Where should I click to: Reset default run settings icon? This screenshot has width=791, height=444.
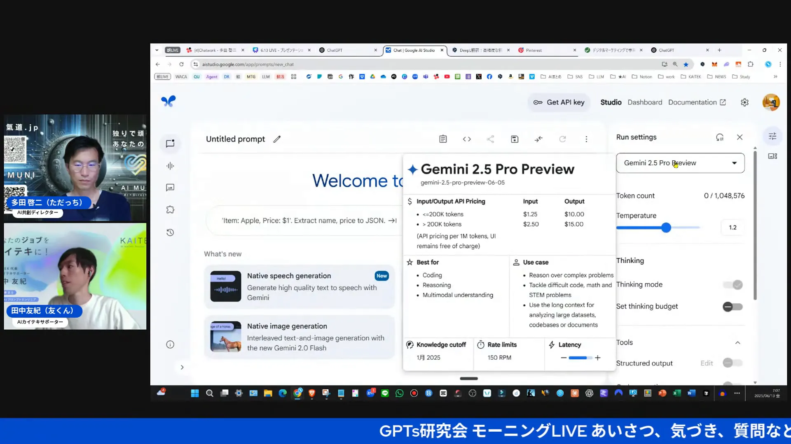(x=720, y=137)
